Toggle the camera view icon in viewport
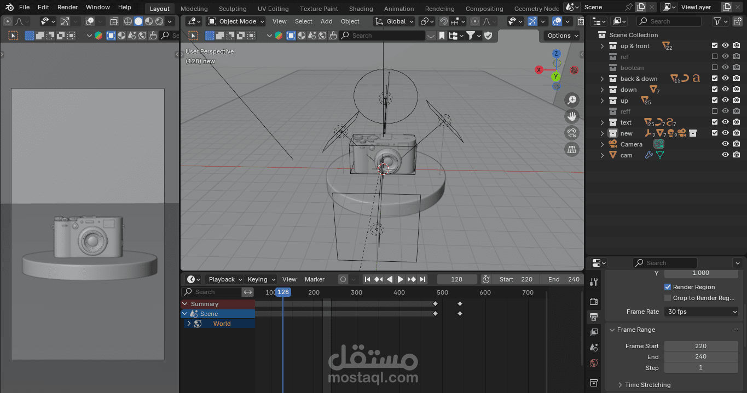Screen dimensions: 747x393 (x=572, y=133)
